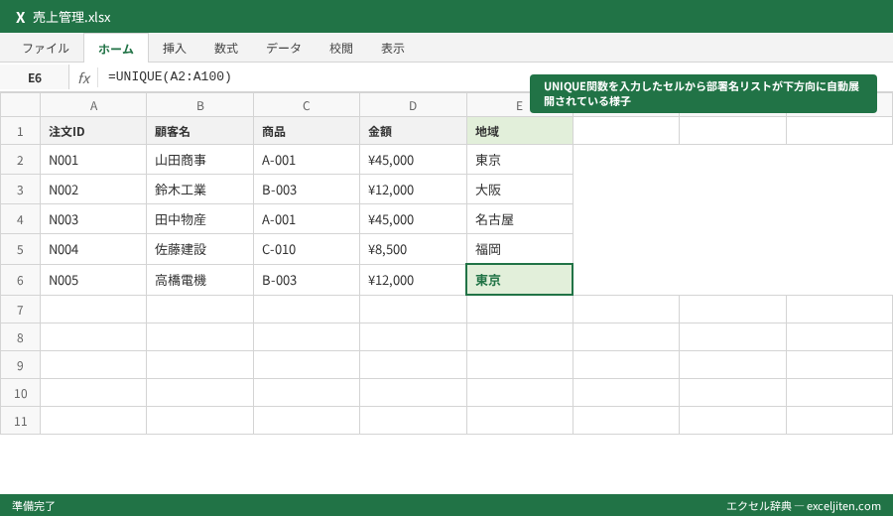Viewport: 893px width, 516px height.
Task: Select the 商品 header cell
Action: (x=307, y=131)
